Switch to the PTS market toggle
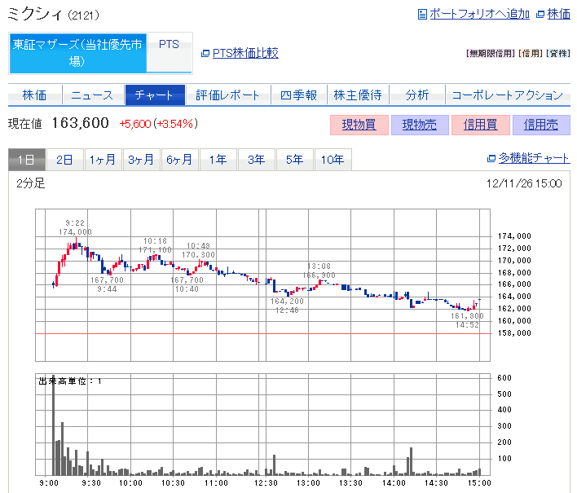The height and width of the screenshot is (493, 577). [169, 45]
